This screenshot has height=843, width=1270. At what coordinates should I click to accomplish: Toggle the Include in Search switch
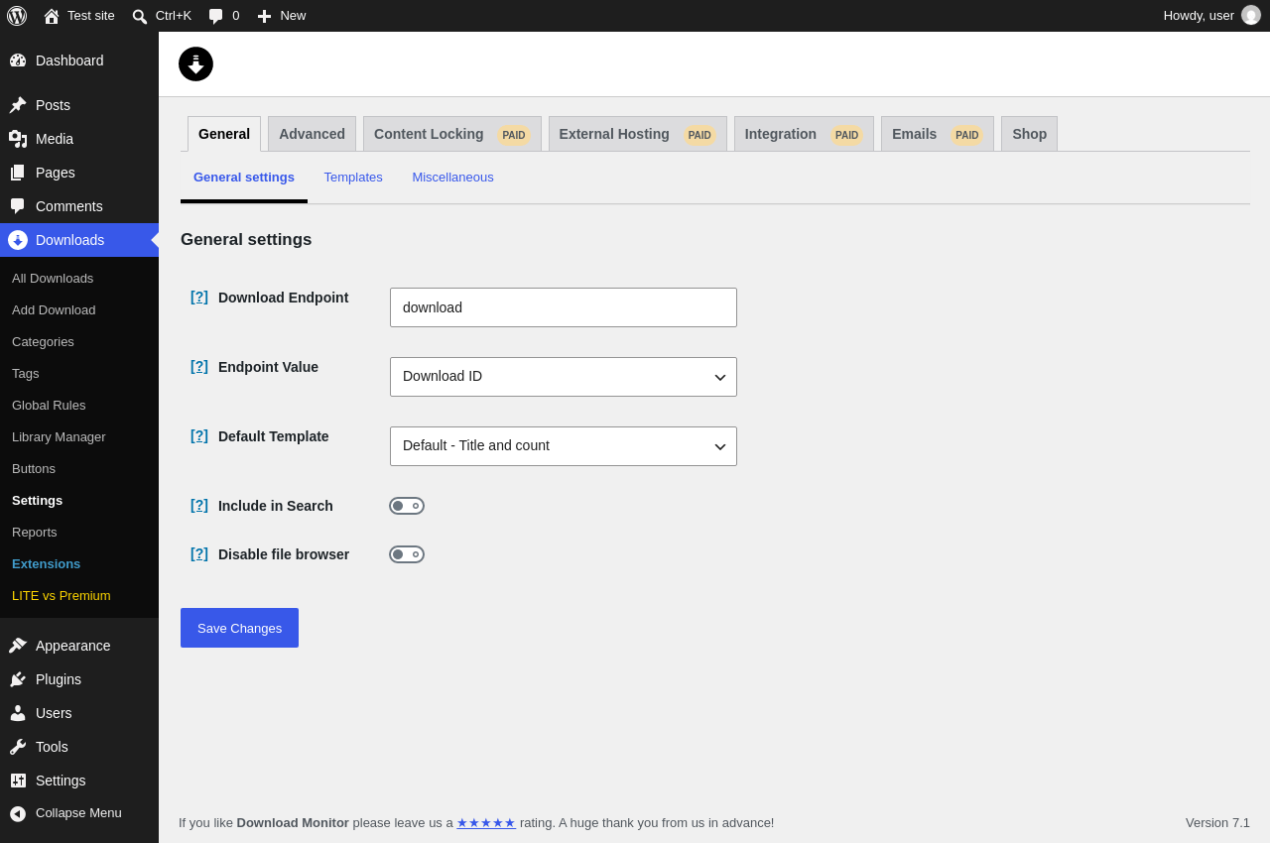click(x=407, y=506)
